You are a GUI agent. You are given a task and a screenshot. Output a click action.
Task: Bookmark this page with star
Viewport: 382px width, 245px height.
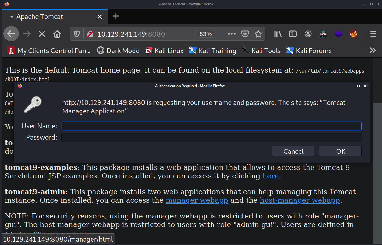pyautogui.click(x=258, y=34)
